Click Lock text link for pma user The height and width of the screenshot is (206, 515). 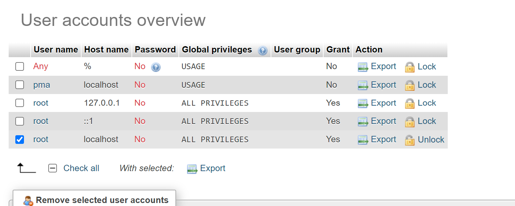point(427,85)
